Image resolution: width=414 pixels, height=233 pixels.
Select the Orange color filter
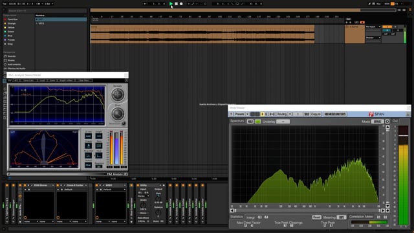tap(12, 23)
